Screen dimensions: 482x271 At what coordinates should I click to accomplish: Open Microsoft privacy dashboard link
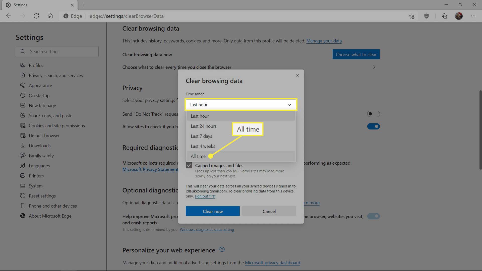[272, 263]
